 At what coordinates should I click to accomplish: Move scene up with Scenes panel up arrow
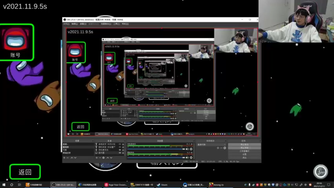point(72,158)
